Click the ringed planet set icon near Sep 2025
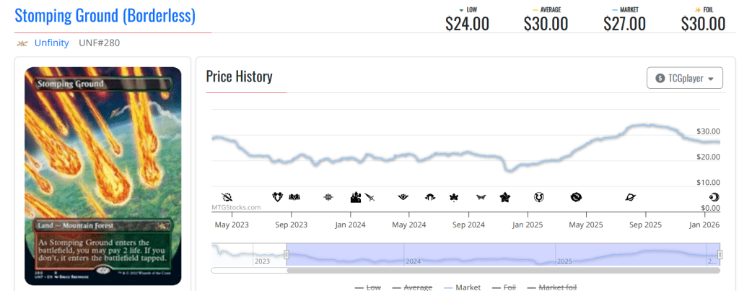The image size is (739, 291). pos(630,196)
